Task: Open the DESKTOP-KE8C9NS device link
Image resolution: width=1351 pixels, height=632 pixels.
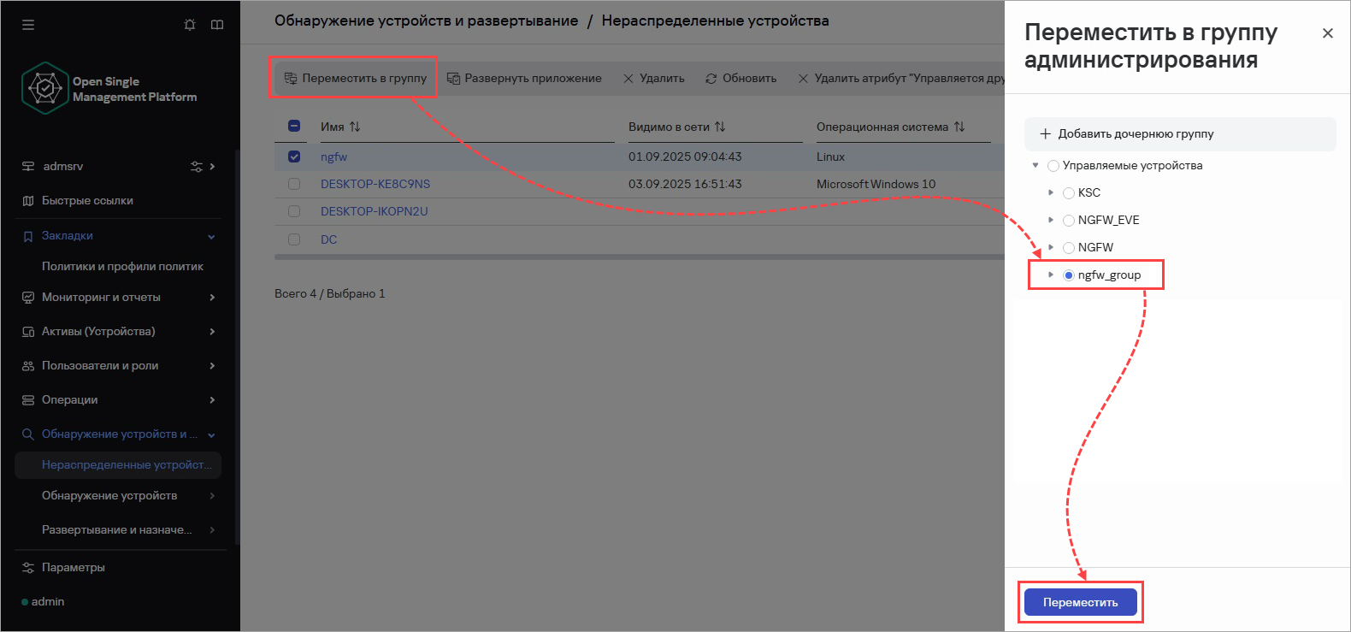Action: [375, 184]
